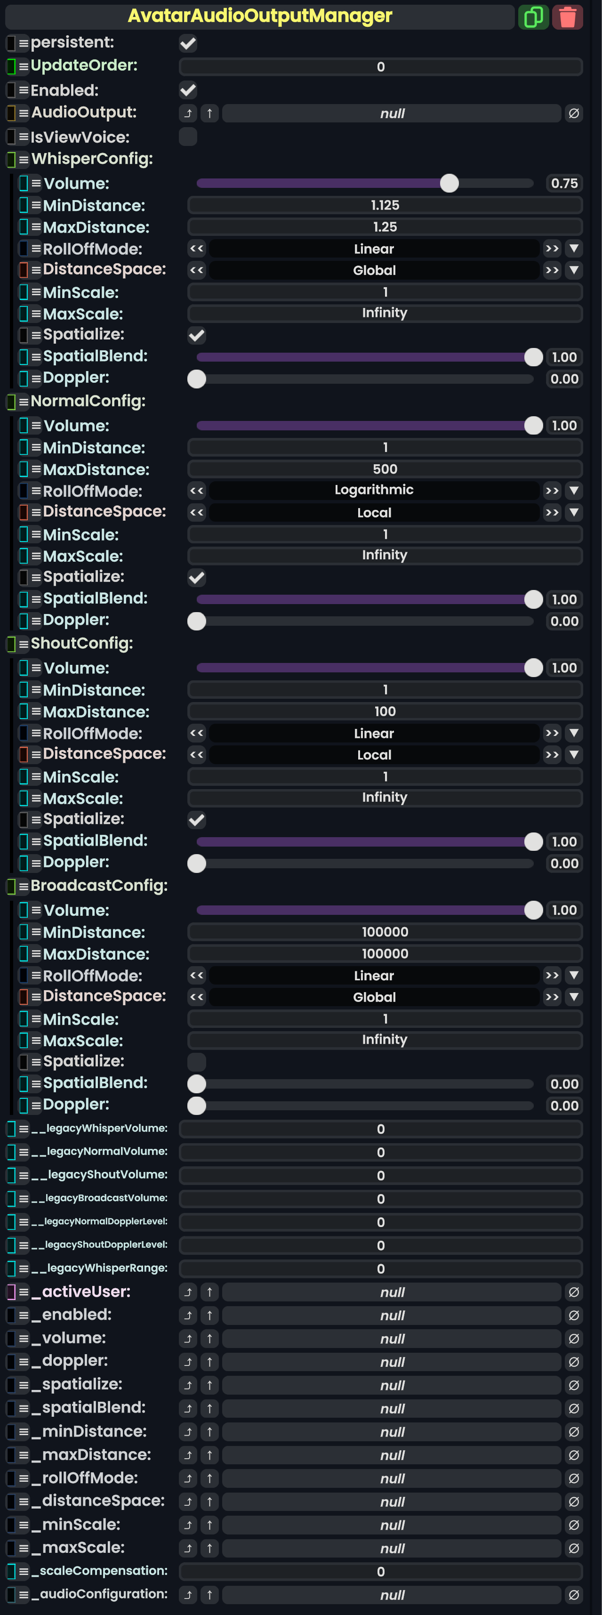The image size is (602, 1615).
Task: Click the null-clear icon for _rollOffMode
Action: (573, 1478)
